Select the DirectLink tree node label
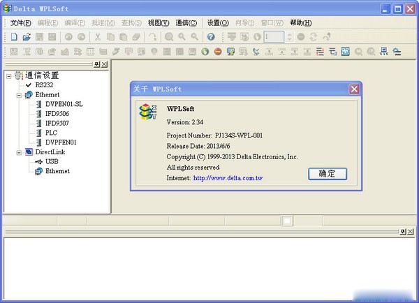419x303 pixels. (x=50, y=152)
